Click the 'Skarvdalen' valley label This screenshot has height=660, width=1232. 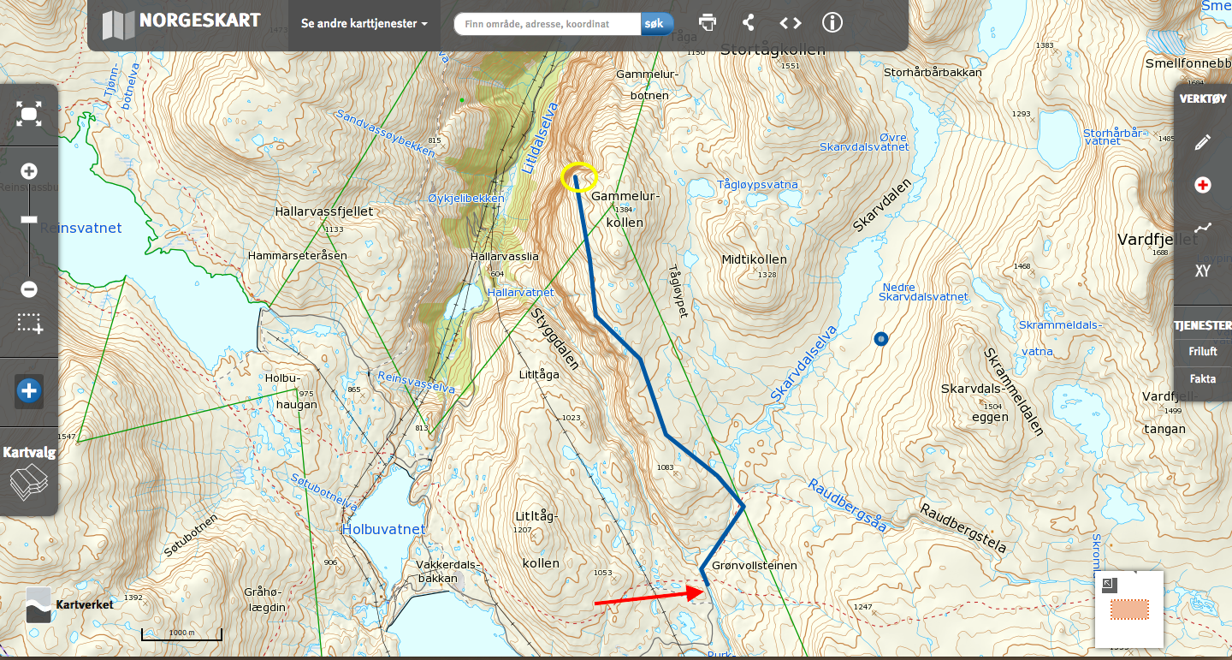click(883, 205)
